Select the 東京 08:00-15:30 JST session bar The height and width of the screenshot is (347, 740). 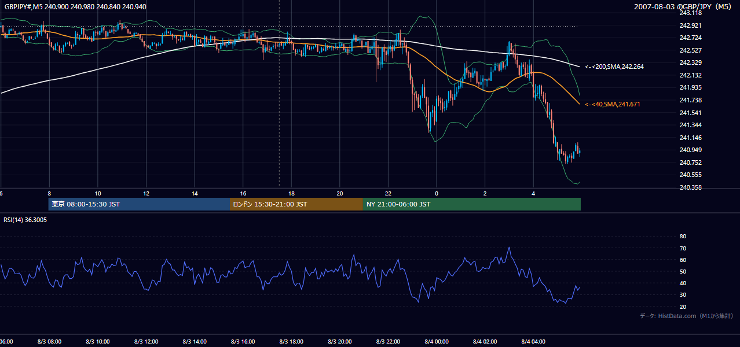pyautogui.click(x=139, y=204)
